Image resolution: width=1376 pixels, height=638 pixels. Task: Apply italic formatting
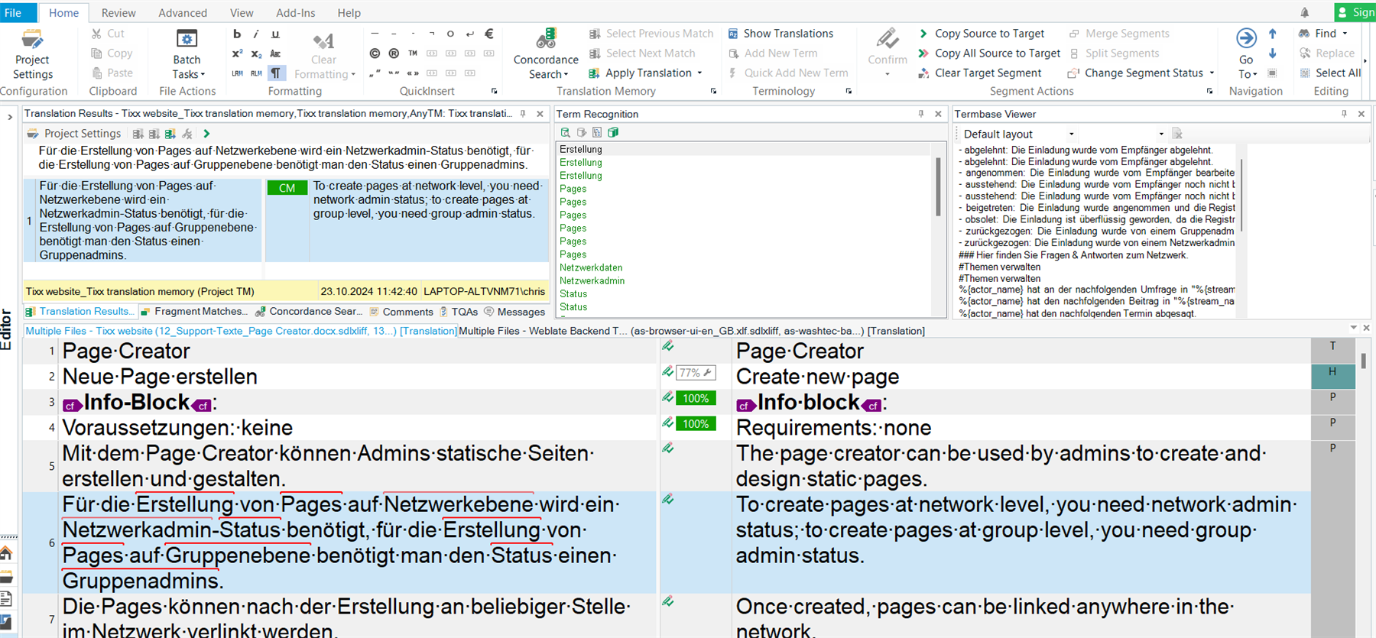[x=256, y=34]
